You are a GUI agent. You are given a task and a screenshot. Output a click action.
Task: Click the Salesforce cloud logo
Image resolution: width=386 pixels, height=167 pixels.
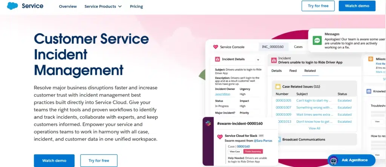[12, 6]
